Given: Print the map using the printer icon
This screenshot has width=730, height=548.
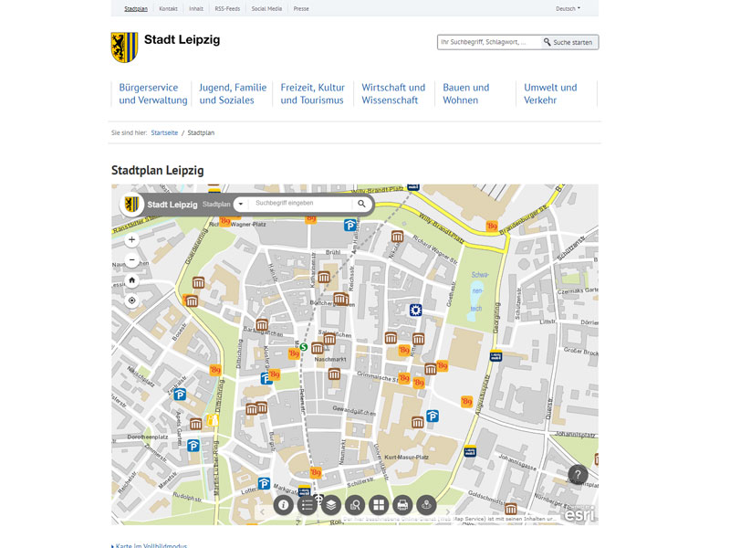Looking at the screenshot, I should tap(404, 505).
